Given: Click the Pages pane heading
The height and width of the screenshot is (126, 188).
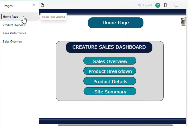Looking at the screenshot, I should click(x=8, y=6).
